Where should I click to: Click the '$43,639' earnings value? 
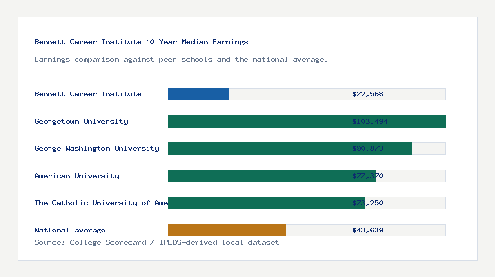pyautogui.click(x=368, y=231)
